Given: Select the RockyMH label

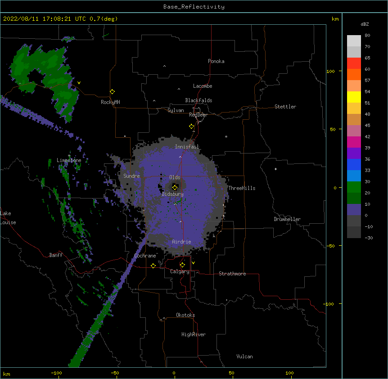Looking at the screenshot, I should coord(110,102).
